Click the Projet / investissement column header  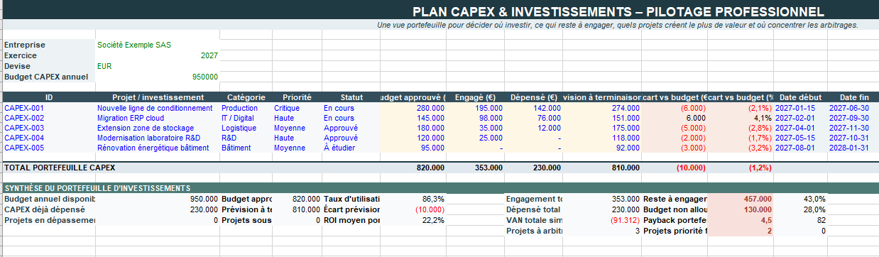pyautogui.click(x=158, y=97)
